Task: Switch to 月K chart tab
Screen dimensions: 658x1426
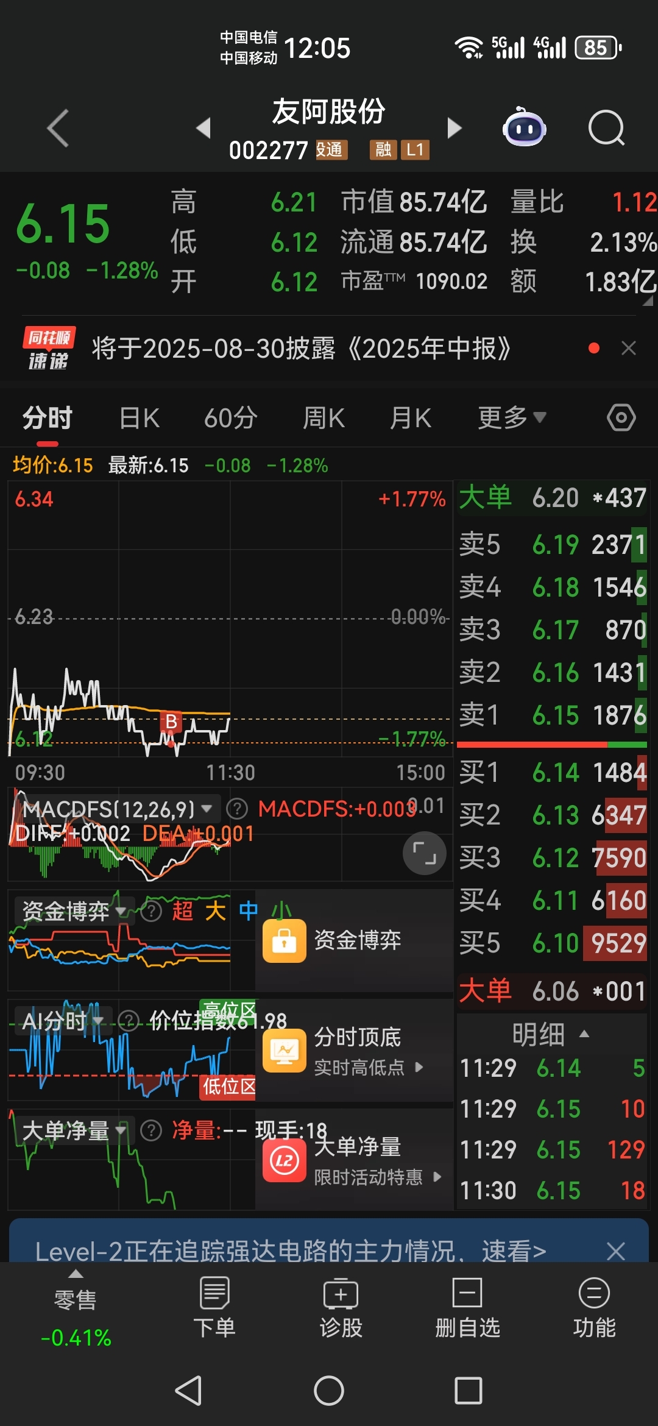Action: [411, 418]
